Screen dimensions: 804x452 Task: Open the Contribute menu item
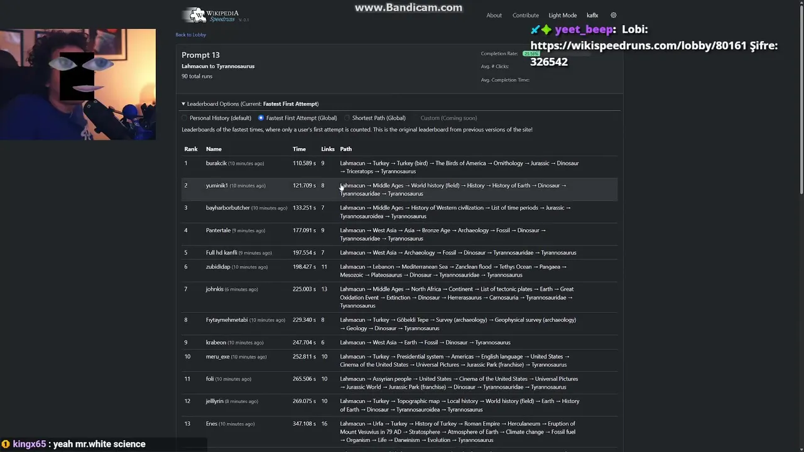[x=525, y=15]
